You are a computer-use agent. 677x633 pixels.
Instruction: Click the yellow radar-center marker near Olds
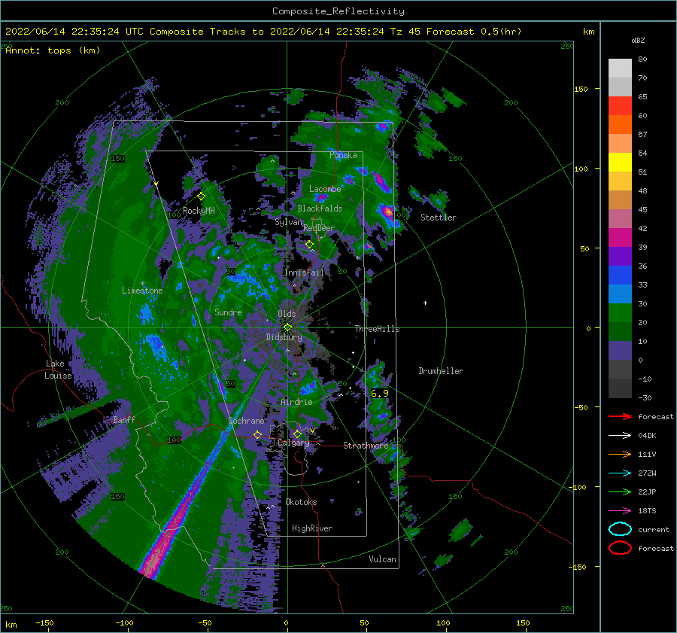pyautogui.click(x=287, y=327)
